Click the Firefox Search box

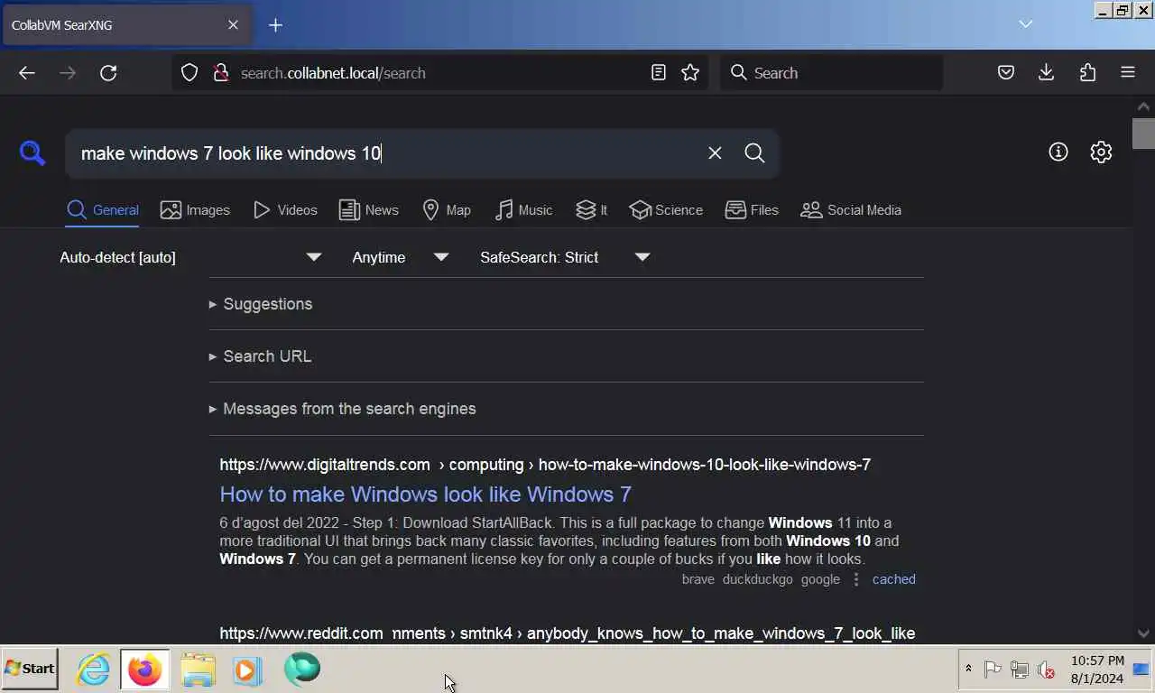(831, 73)
